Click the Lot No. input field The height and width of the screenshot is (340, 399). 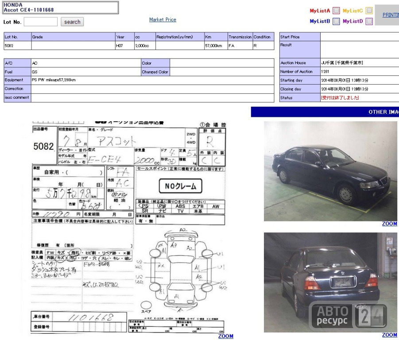coord(41,22)
